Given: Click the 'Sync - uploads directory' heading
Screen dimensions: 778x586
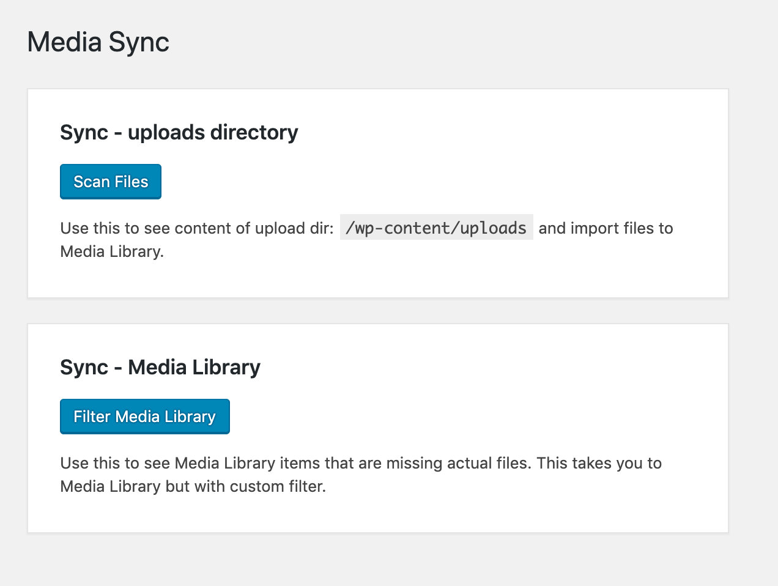Looking at the screenshot, I should tap(179, 132).
